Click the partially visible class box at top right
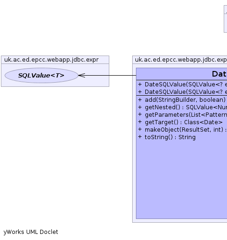Viewport: 227px width, 240px height. [x=226, y=19]
